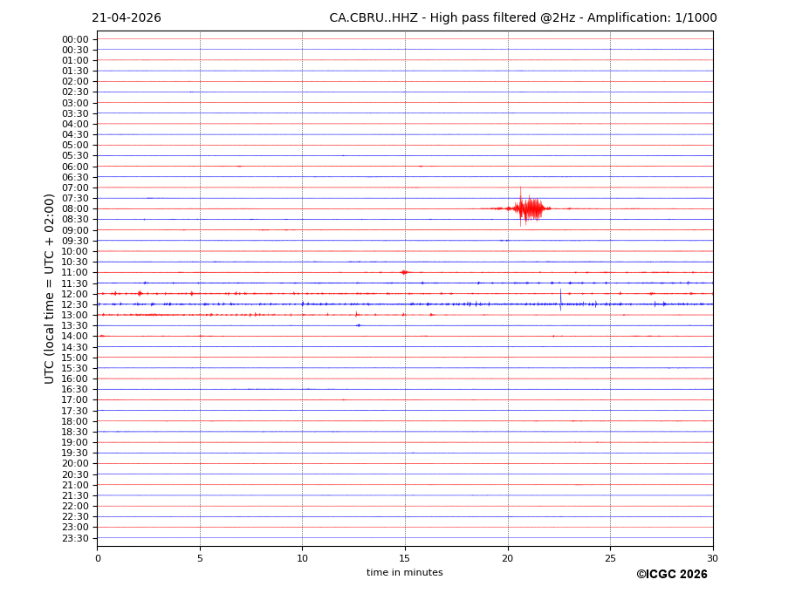Select the 00:00 time label
The image size is (809, 607).
click(x=75, y=39)
